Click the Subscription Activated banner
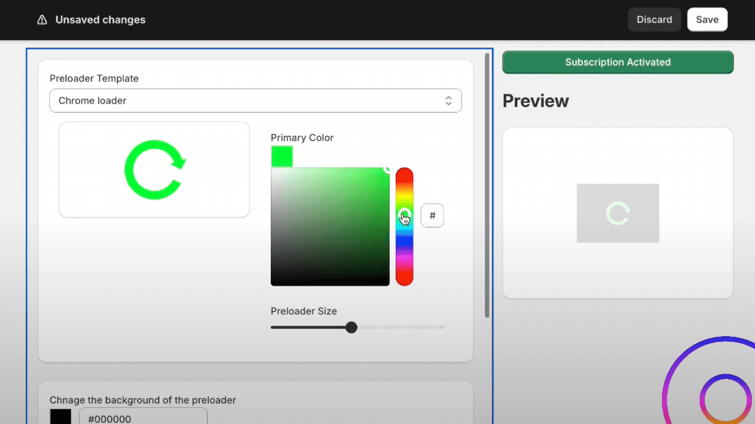This screenshot has width=755, height=424. [618, 62]
